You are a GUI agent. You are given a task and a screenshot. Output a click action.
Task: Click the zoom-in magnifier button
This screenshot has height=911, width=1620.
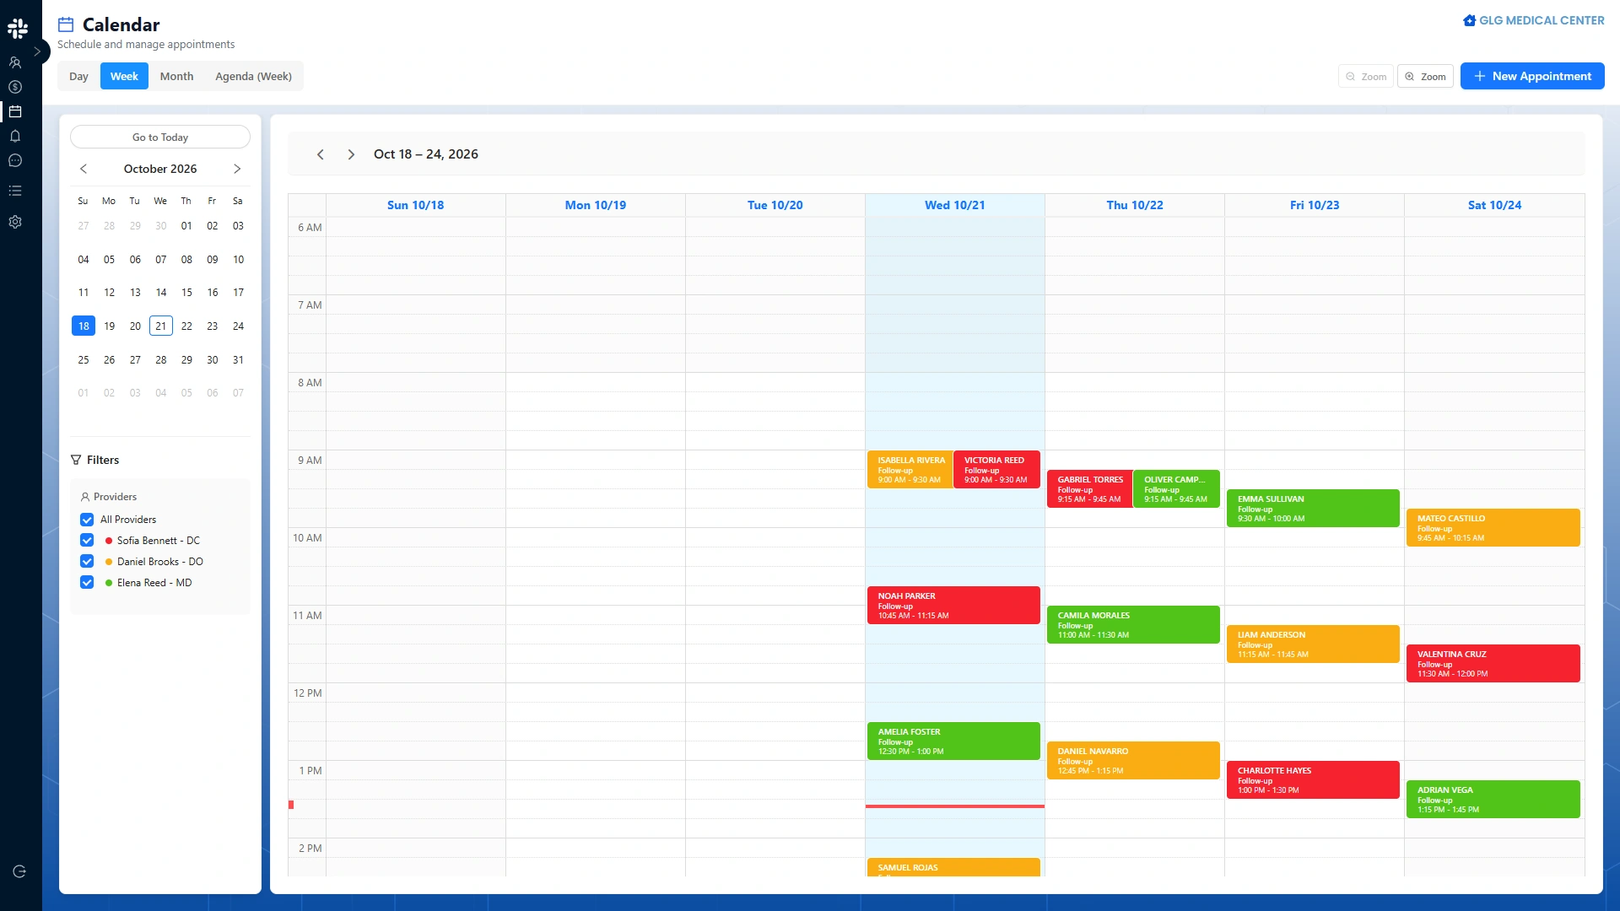pos(1425,77)
